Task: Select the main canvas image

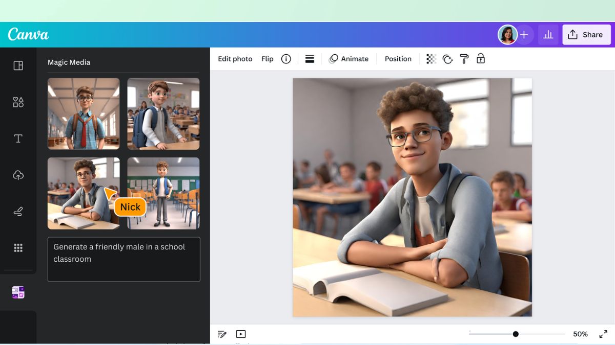Action: [412, 197]
